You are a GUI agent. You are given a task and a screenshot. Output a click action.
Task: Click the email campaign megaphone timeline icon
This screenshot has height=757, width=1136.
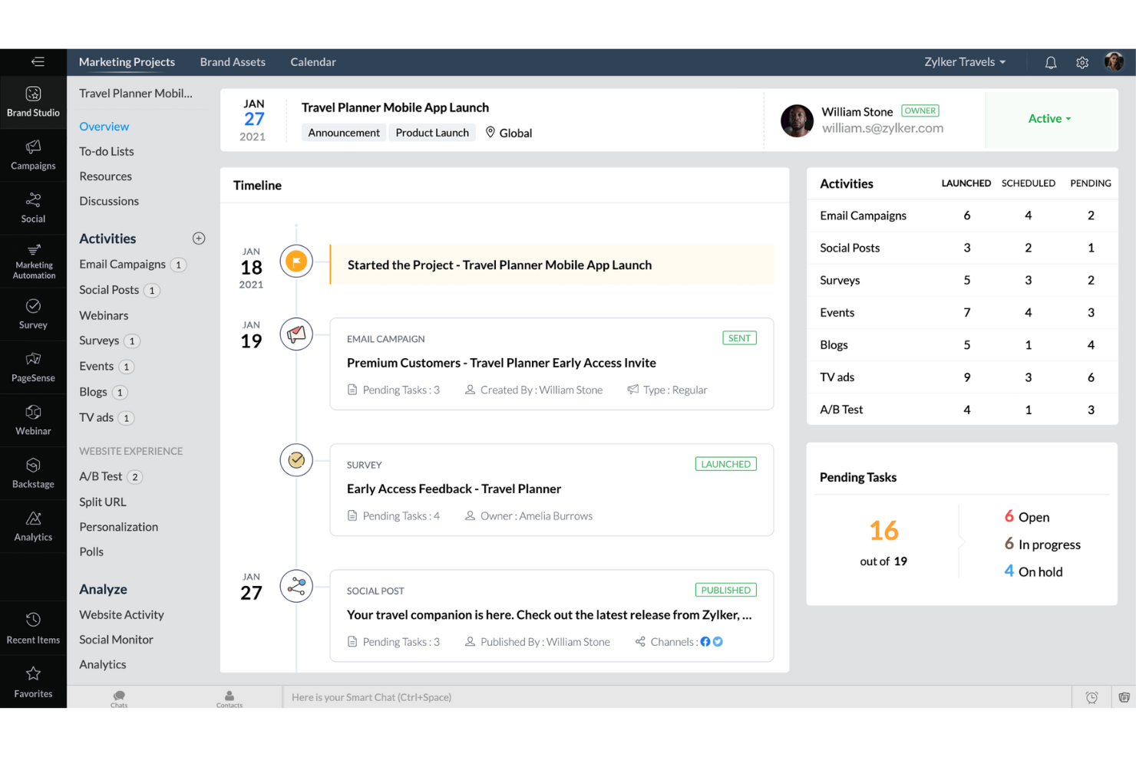[296, 334]
